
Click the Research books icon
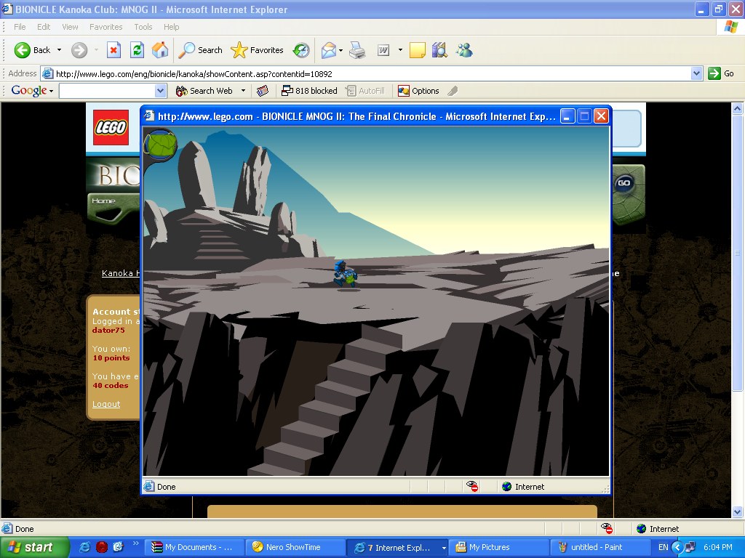tap(440, 50)
